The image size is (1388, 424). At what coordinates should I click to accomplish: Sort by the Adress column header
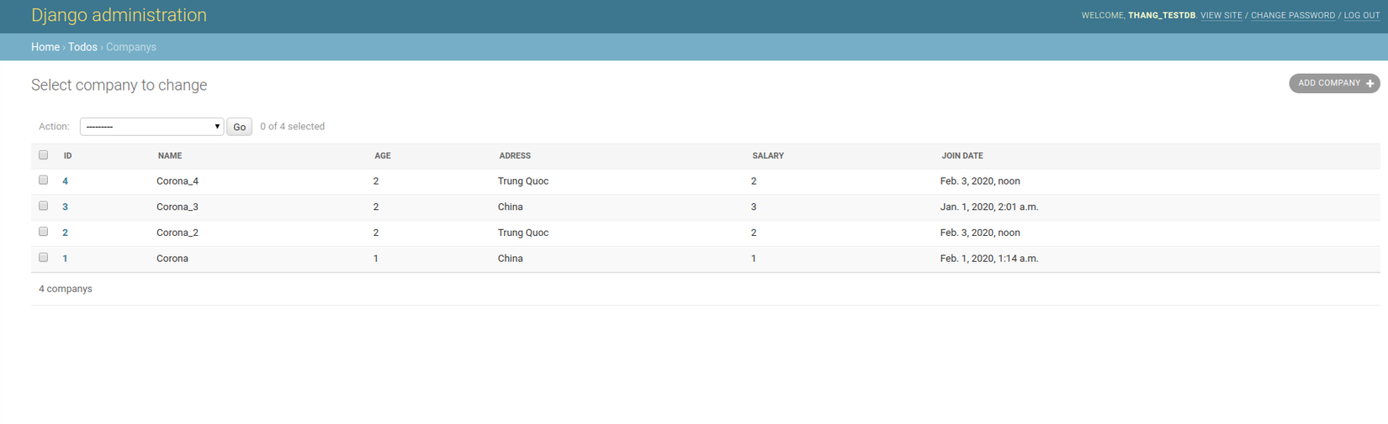515,156
